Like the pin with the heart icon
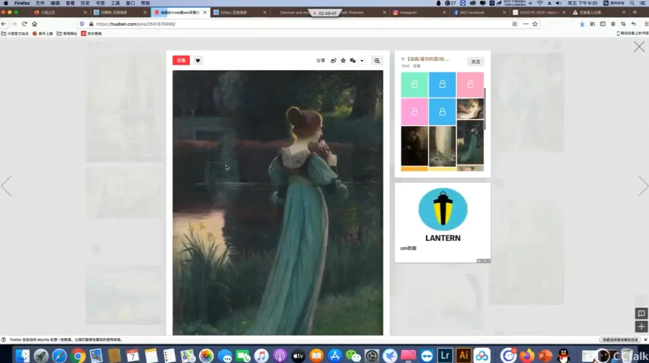This screenshot has width=649, height=363. (198, 60)
